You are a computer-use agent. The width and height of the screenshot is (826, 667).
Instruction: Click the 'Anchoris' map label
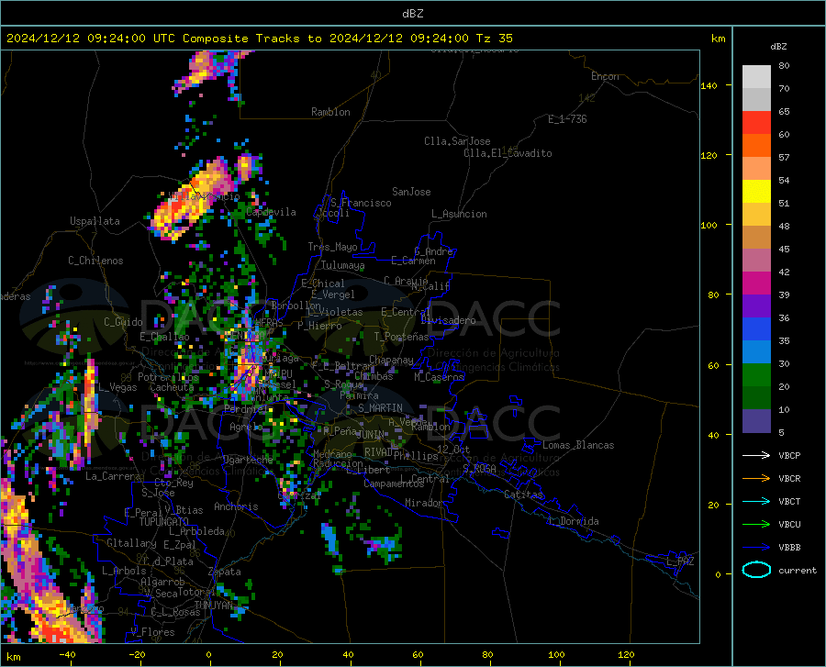(x=236, y=506)
